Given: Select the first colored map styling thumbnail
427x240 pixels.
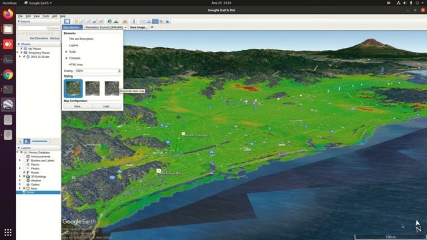Looking at the screenshot, I should [x=73, y=88].
